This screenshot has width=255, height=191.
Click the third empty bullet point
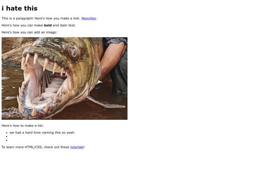click(7, 141)
